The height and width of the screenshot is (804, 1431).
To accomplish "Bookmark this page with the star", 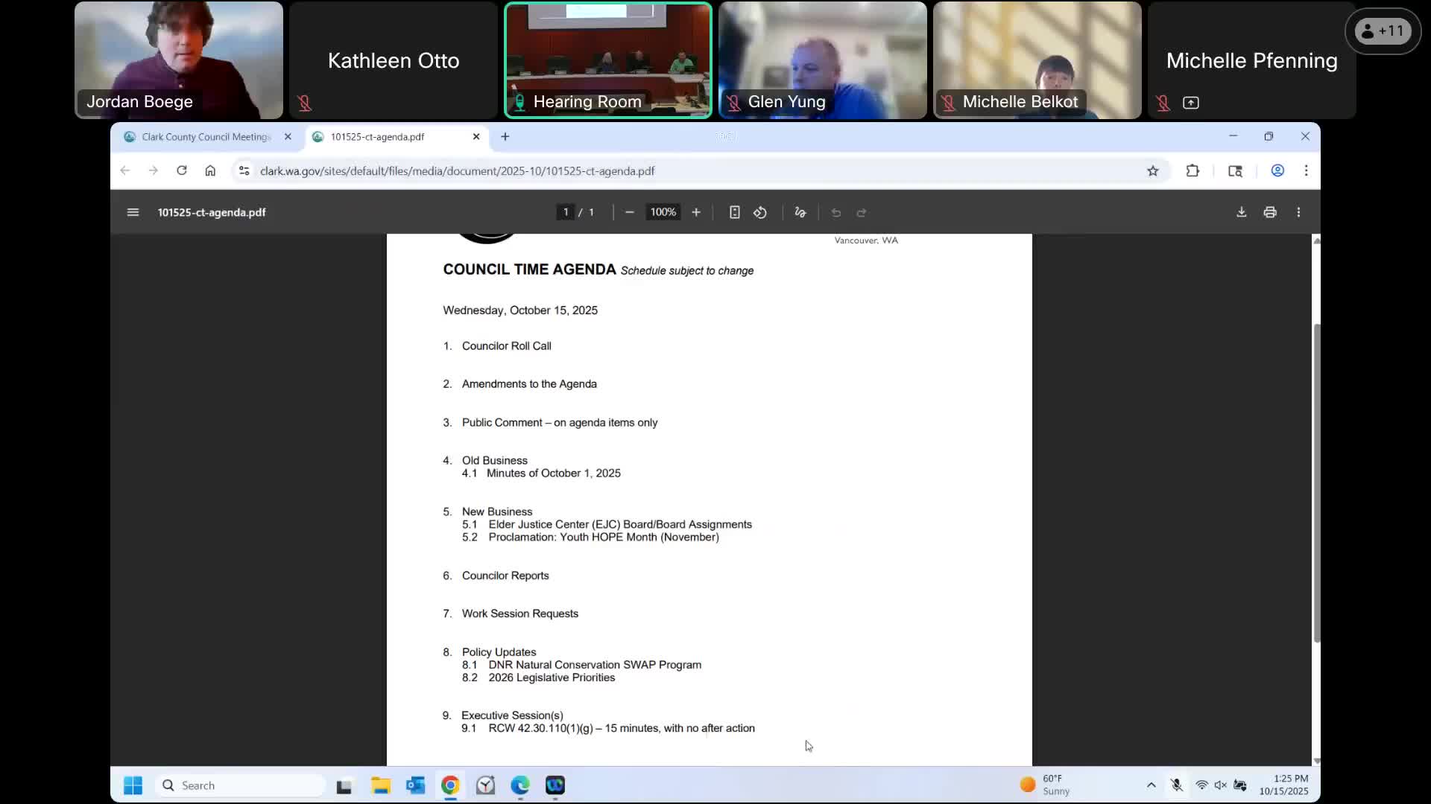I will pos(1153,170).
